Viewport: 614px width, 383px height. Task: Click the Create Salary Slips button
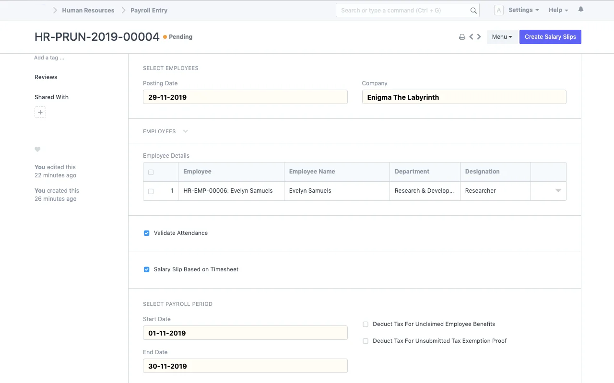550,36
